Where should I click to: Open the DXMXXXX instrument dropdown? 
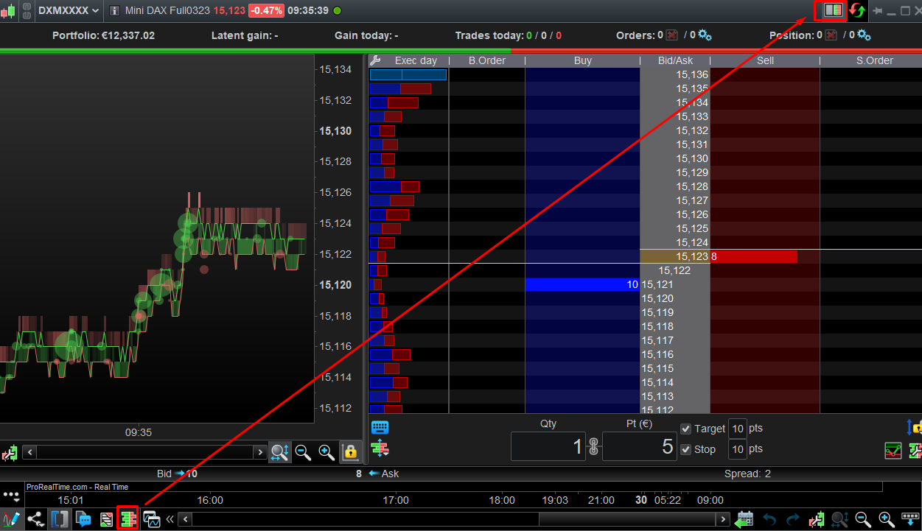pyautogui.click(x=69, y=10)
